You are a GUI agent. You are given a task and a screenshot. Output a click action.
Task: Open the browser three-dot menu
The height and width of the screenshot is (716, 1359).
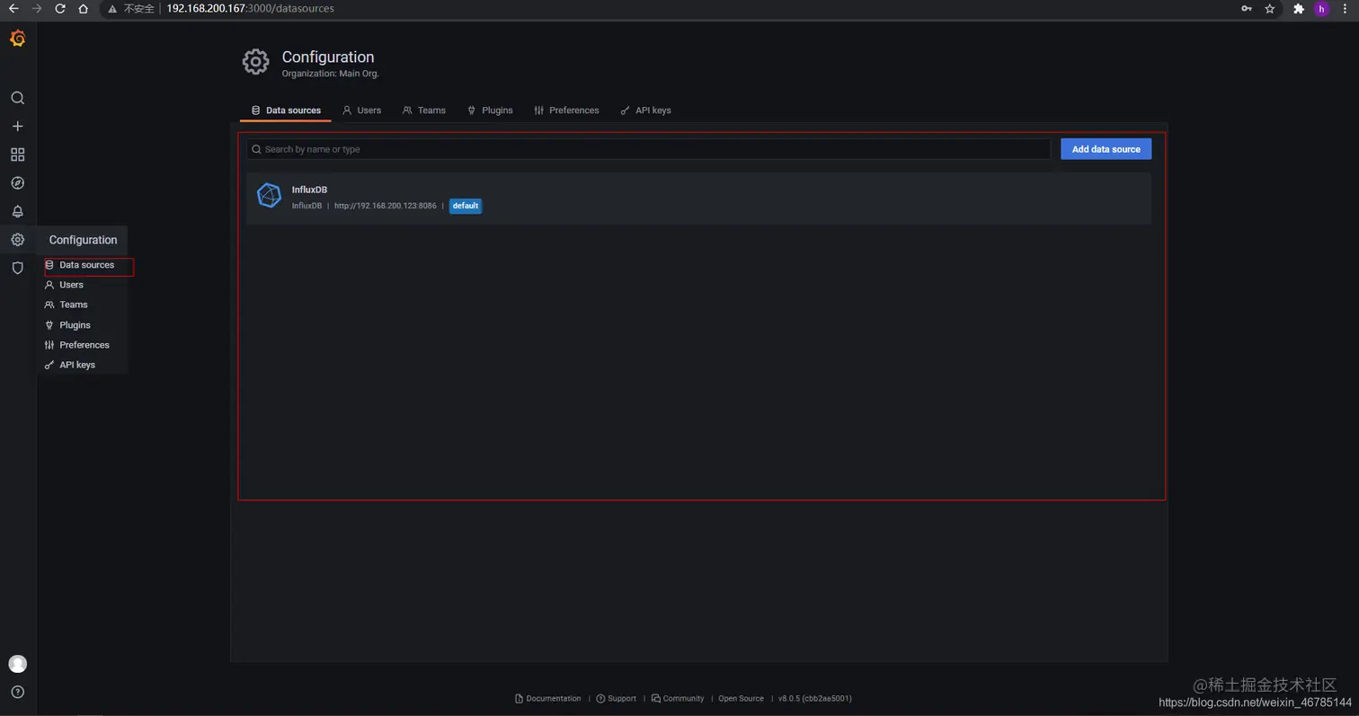click(1345, 9)
